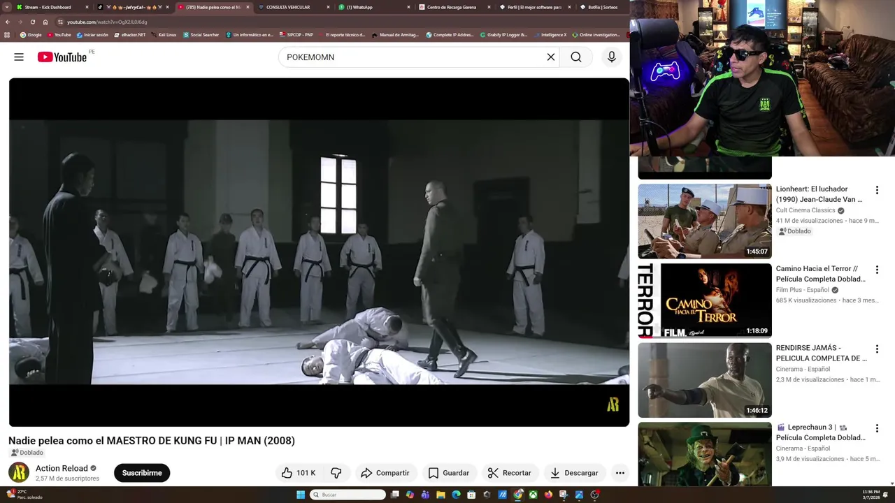
Task: Open the Xbox app on taskbar
Action: [x=533, y=495]
